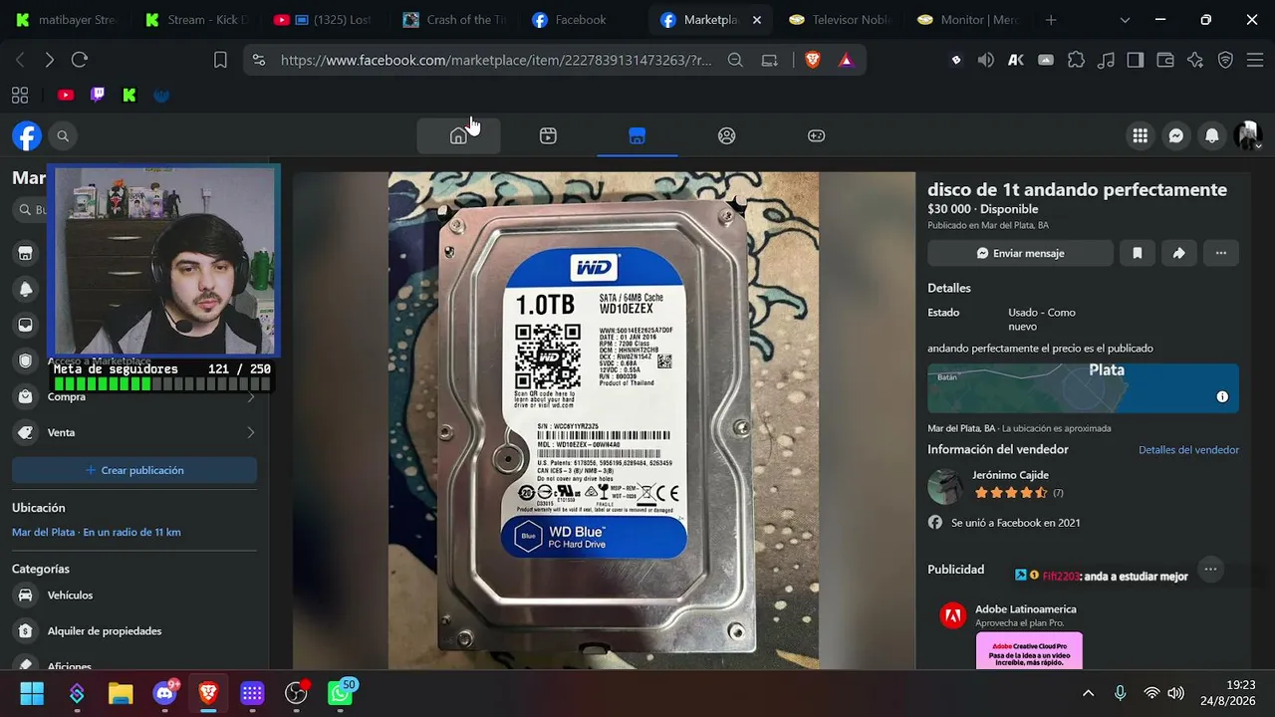Screen dimensions: 1275x717
Task: Toggle tab audio with the speaker icon
Action: click(986, 60)
